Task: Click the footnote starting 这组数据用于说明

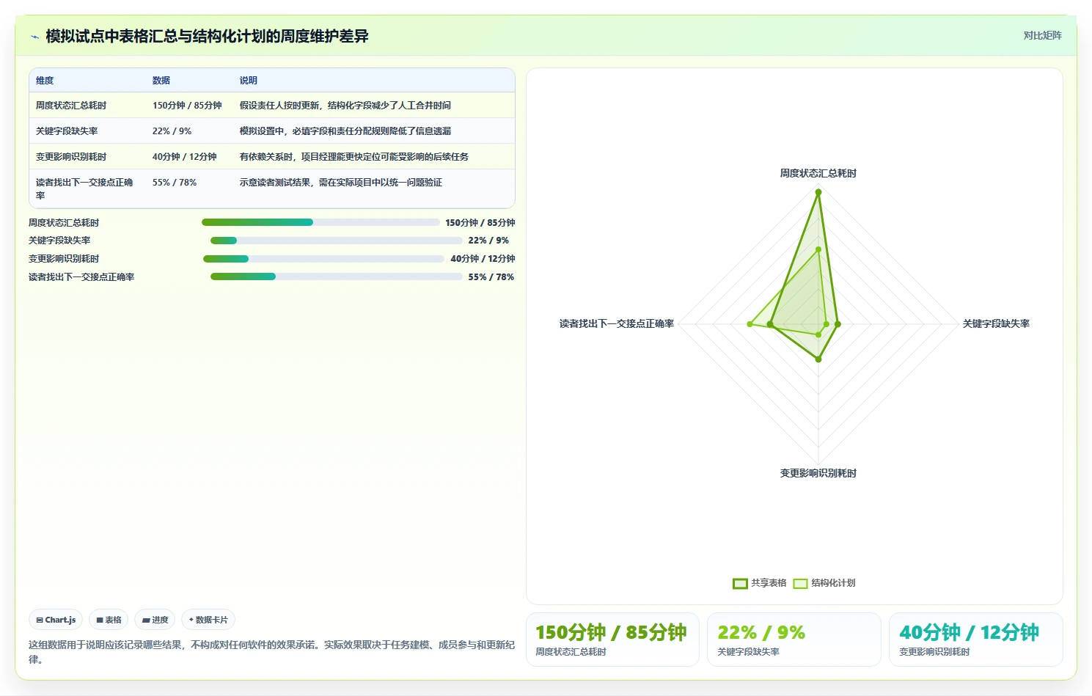Action: pos(271,652)
